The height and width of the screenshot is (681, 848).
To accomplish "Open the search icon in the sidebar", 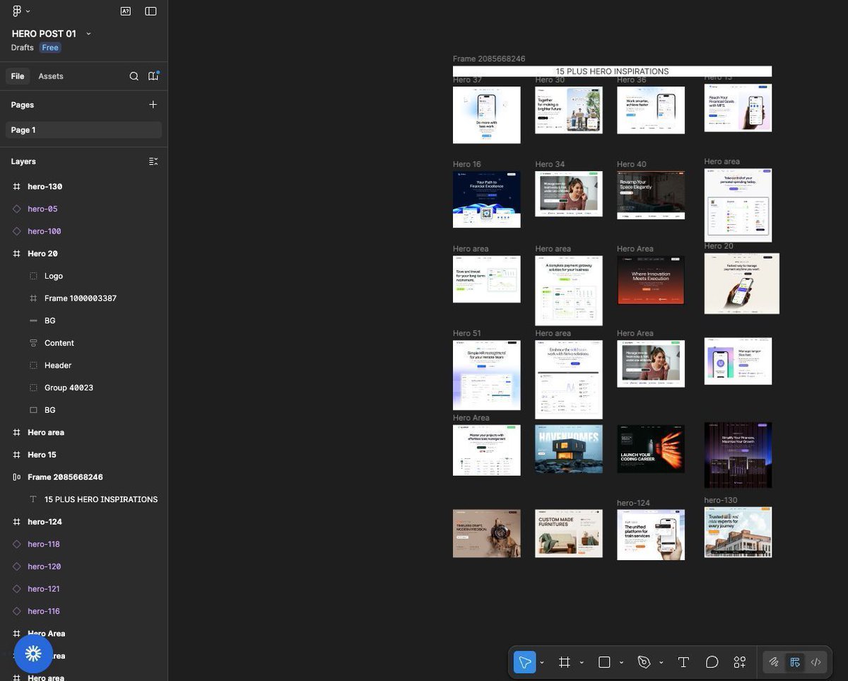I will pyautogui.click(x=134, y=76).
